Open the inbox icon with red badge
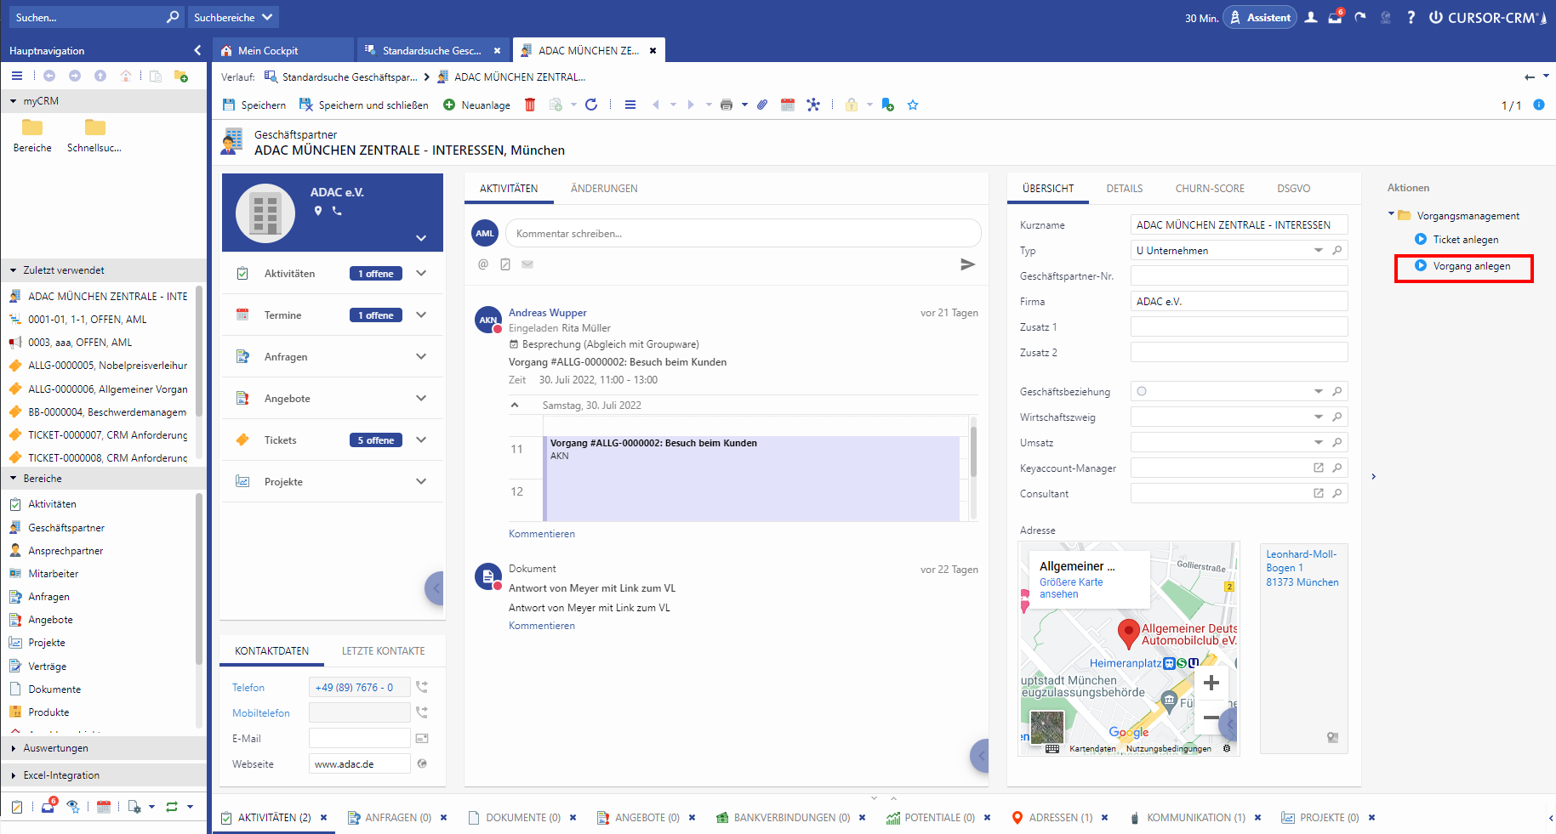This screenshot has width=1556, height=834. 1335,18
